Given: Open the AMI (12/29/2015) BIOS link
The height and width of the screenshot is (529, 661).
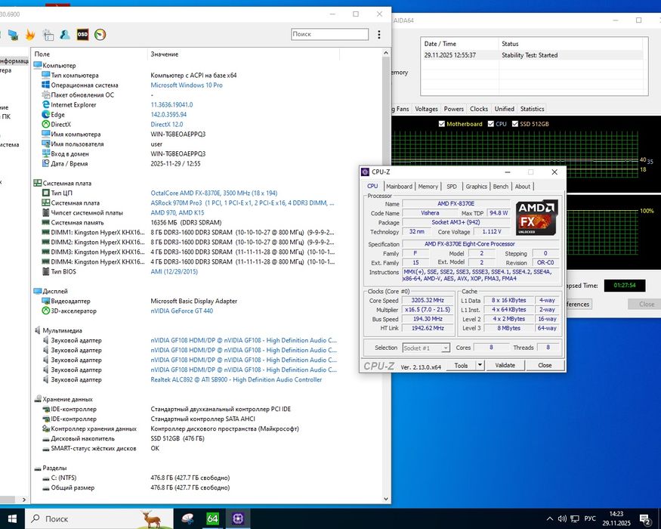Looking at the screenshot, I should pos(174,271).
